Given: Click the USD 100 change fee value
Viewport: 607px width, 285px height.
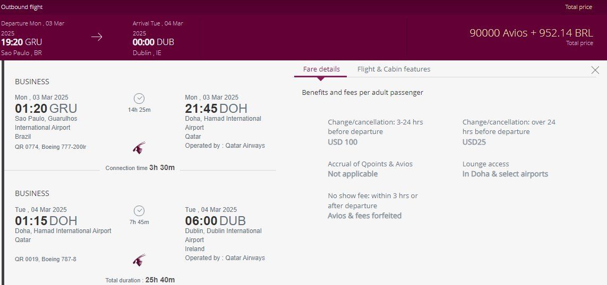Looking at the screenshot, I should (x=343, y=142).
